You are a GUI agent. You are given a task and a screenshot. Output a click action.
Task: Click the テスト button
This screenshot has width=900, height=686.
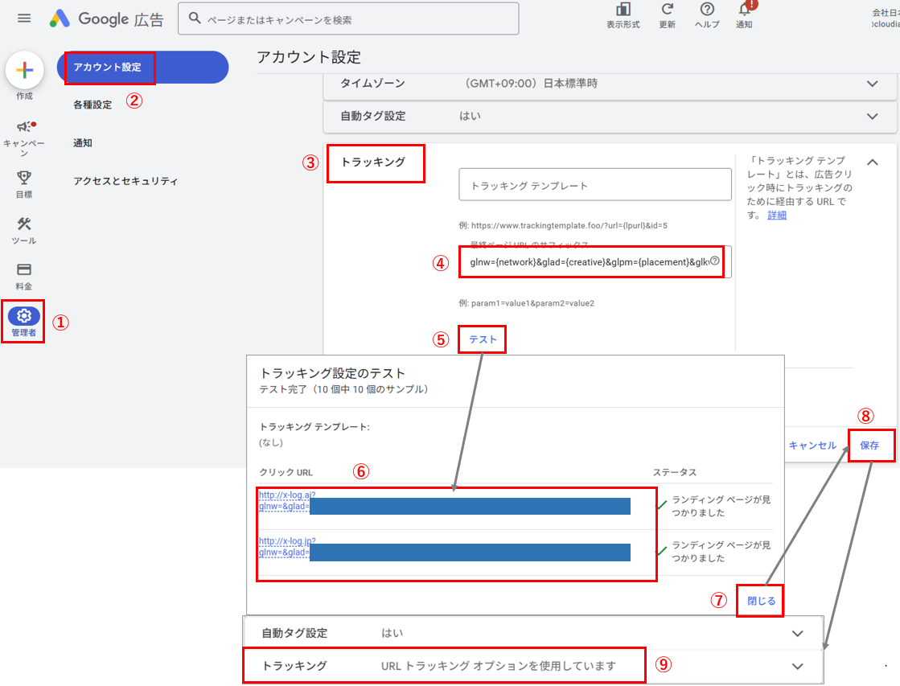click(x=483, y=340)
